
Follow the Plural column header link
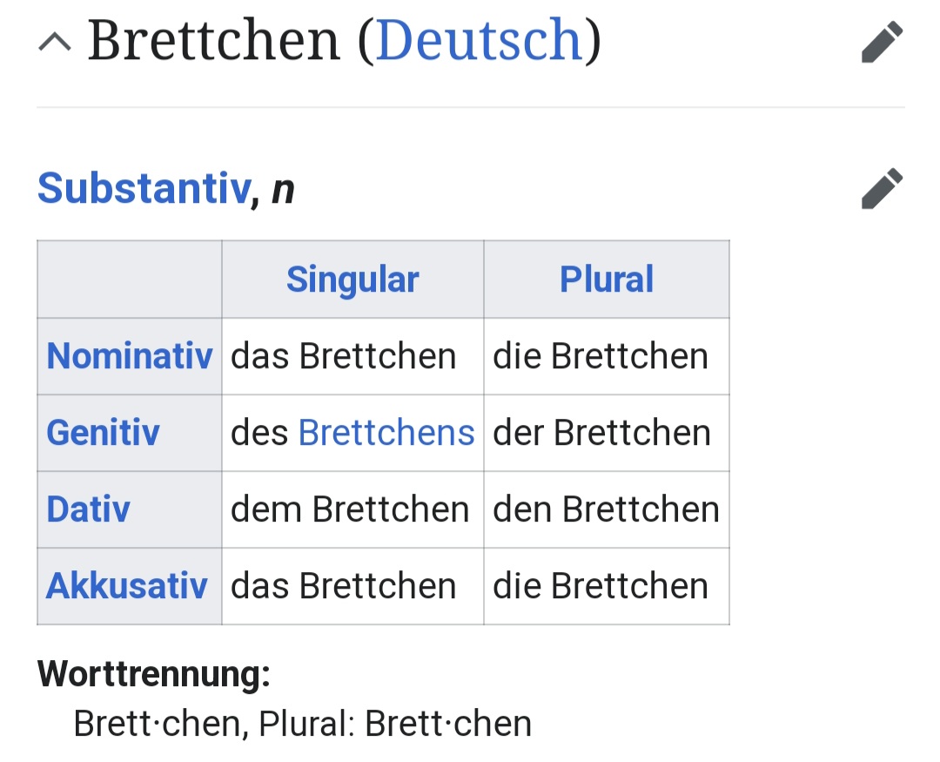(x=606, y=280)
